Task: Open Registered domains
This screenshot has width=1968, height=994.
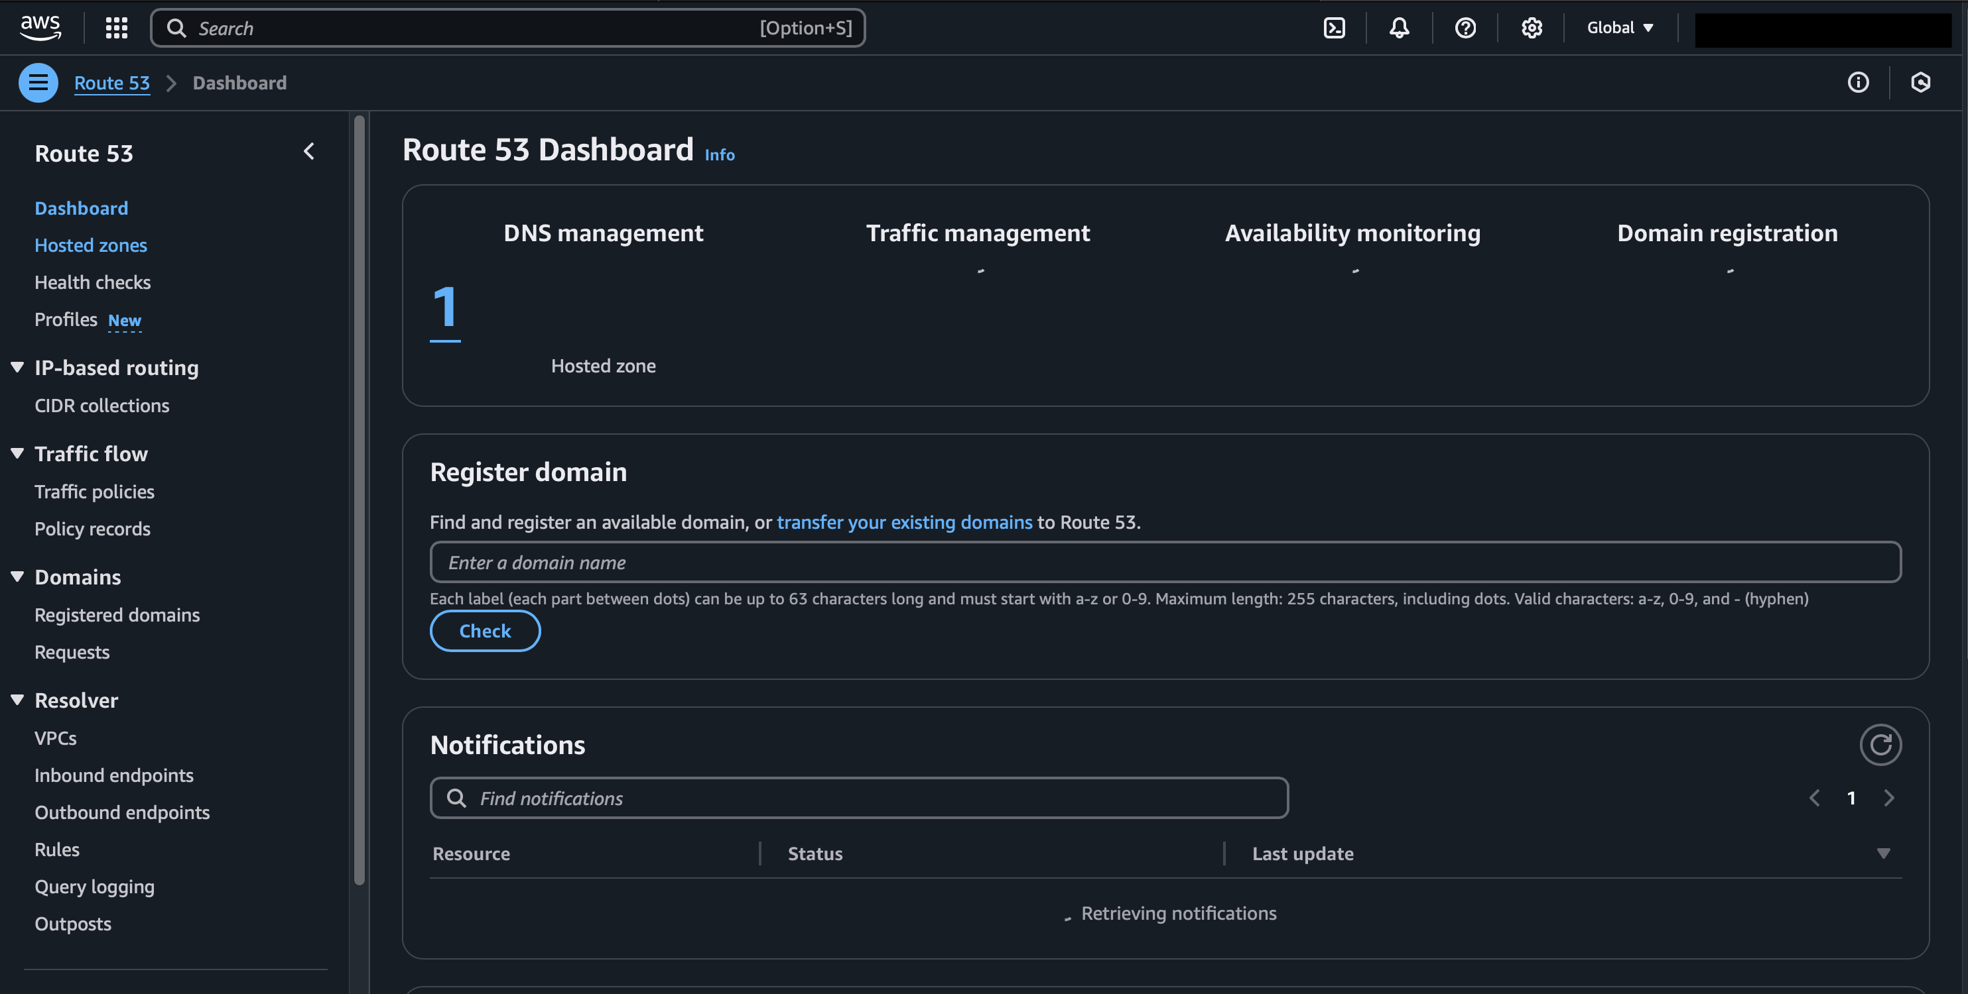Action: pos(117,616)
